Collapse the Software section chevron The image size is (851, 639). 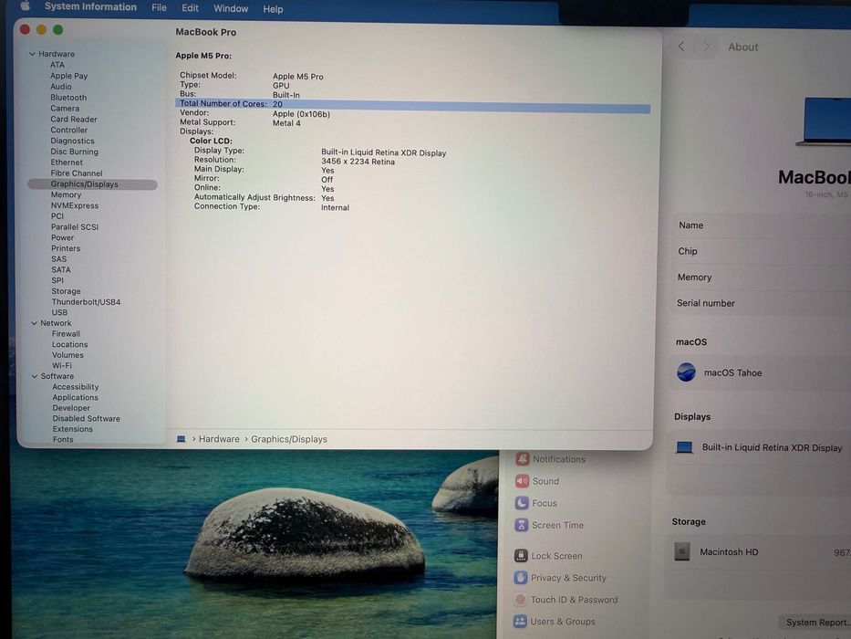(35, 376)
